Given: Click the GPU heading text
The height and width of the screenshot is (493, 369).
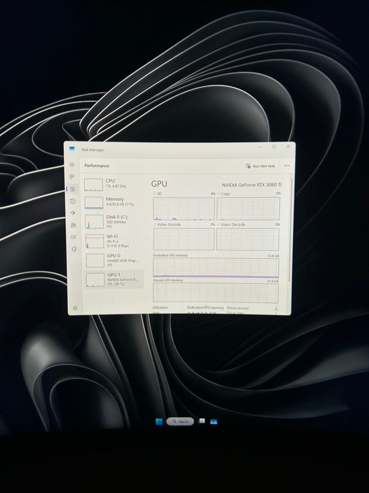Looking at the screenshot, I should (x=159, y=184).
